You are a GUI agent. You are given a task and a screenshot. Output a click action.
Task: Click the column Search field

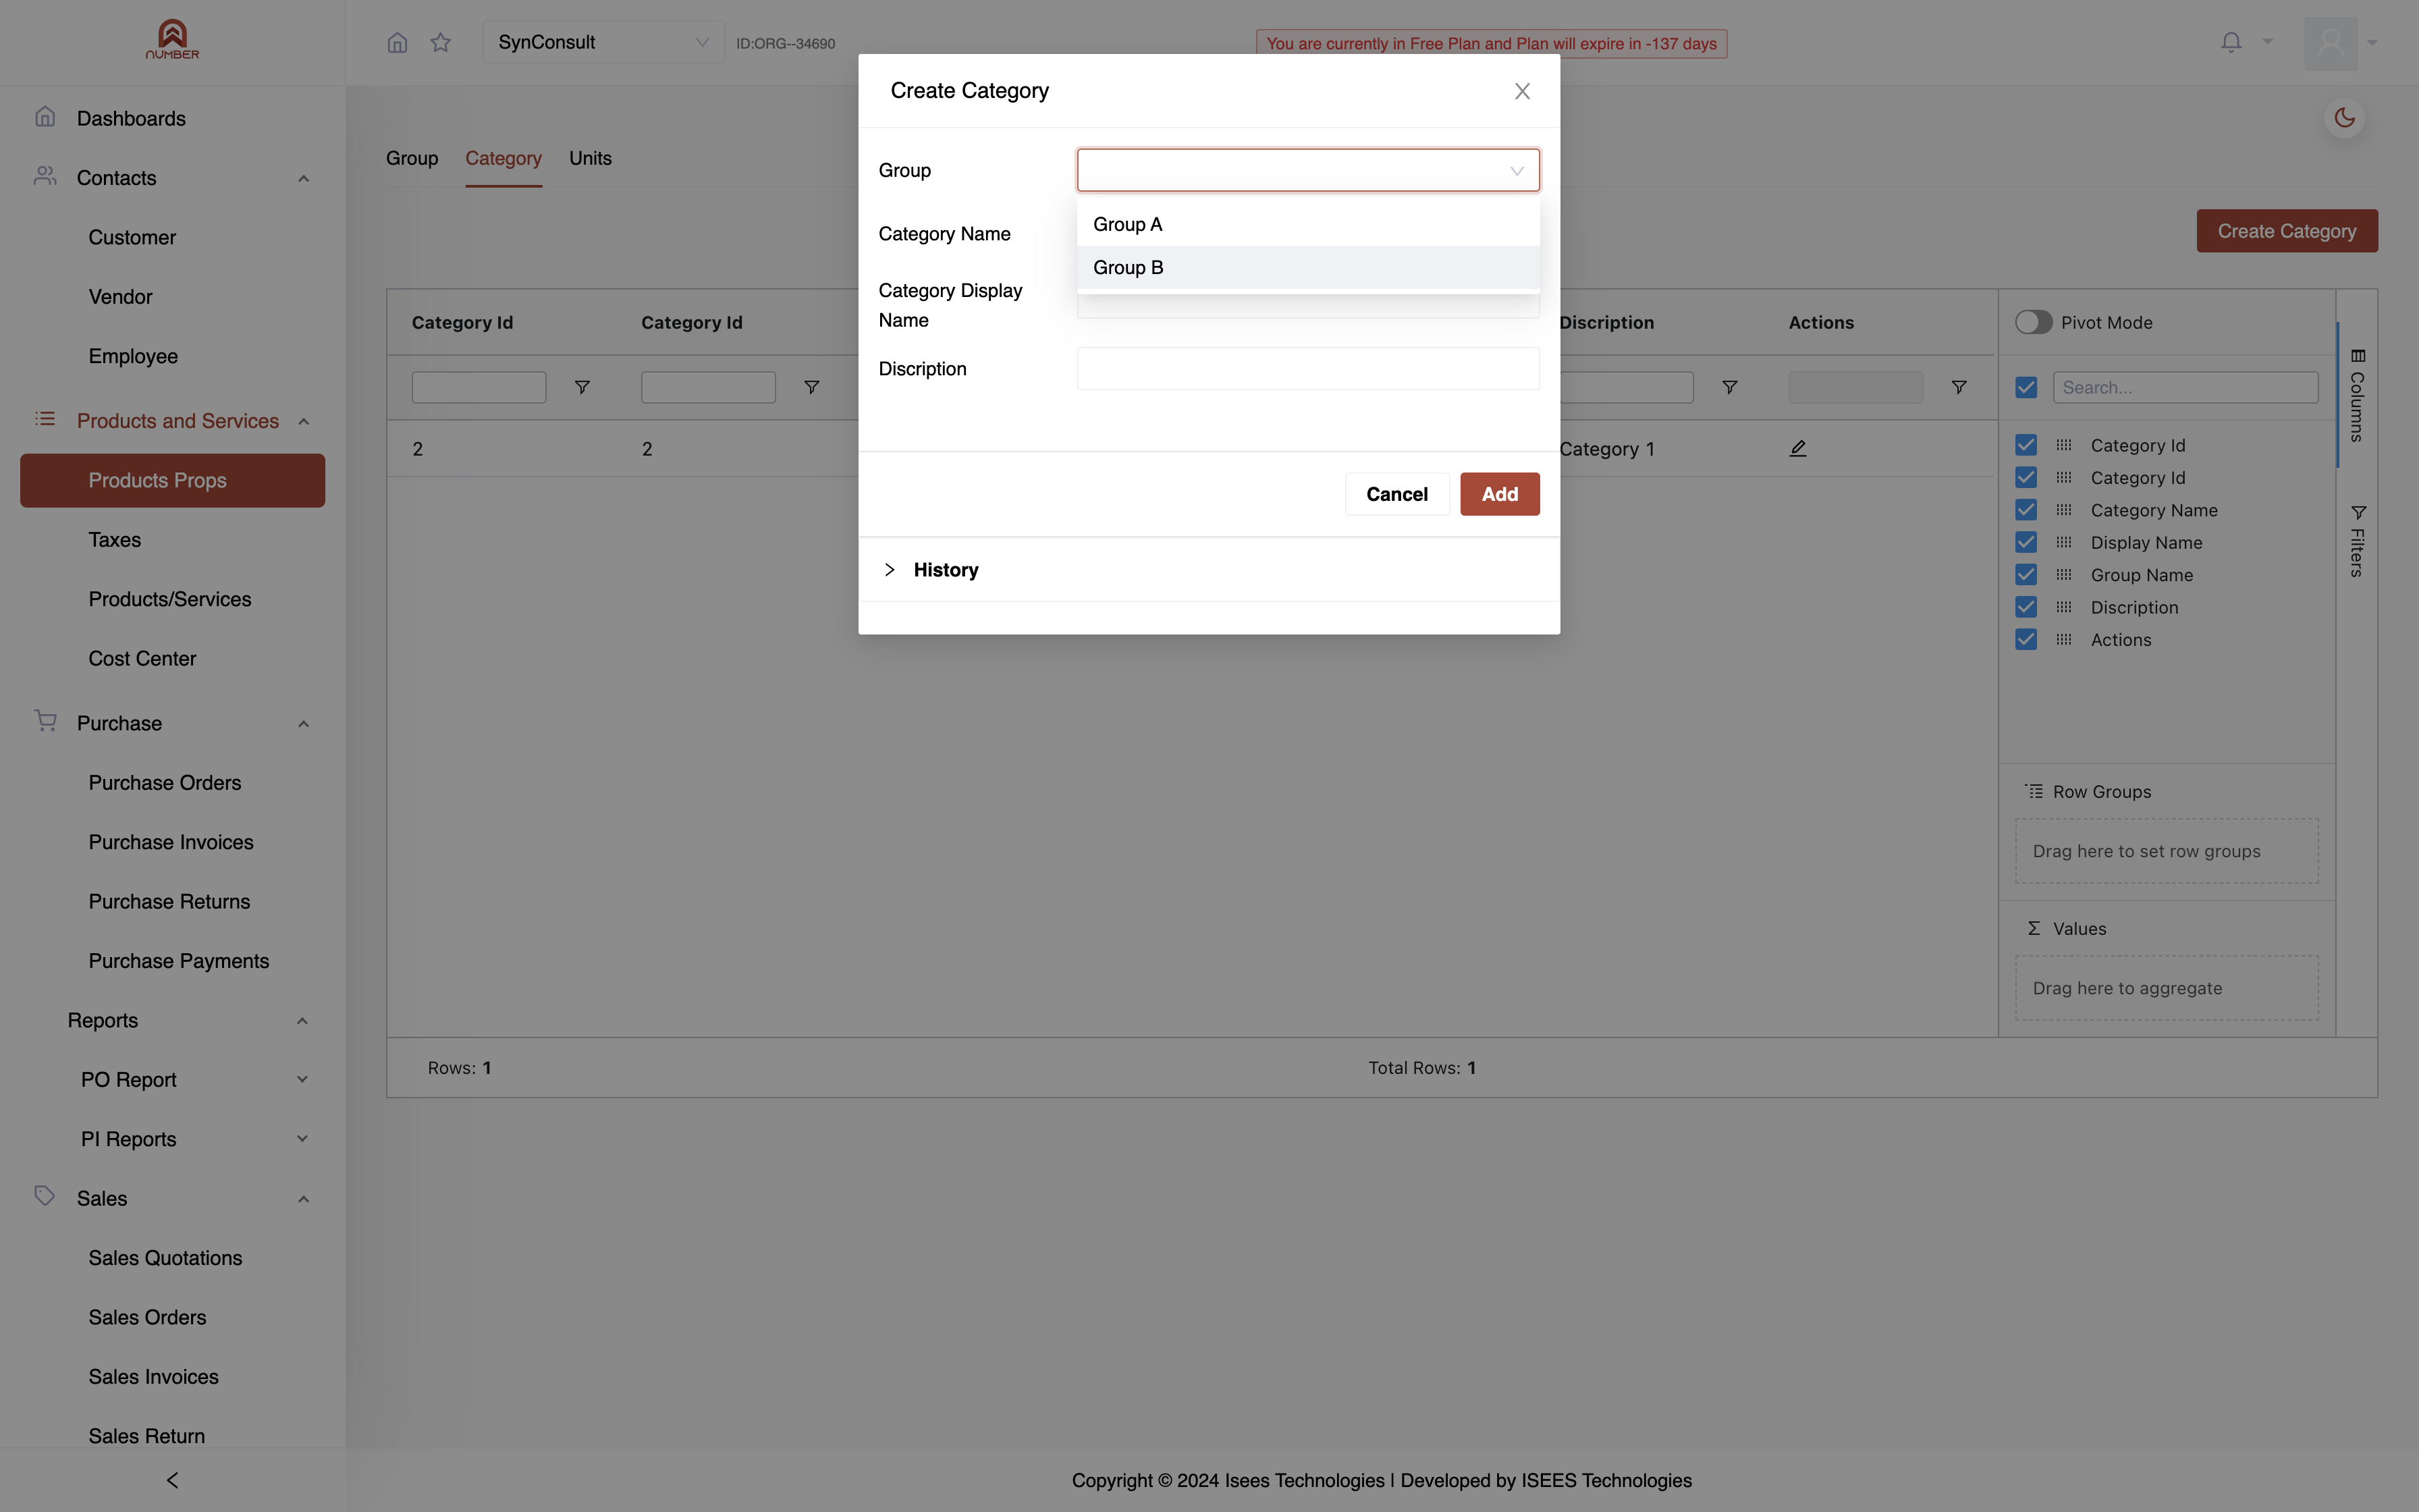[2185, 387]
